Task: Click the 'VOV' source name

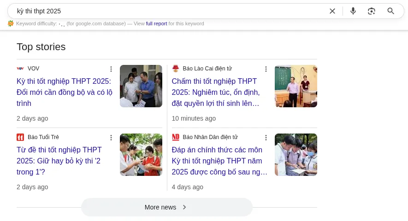Action: click(x=33, y=69)
